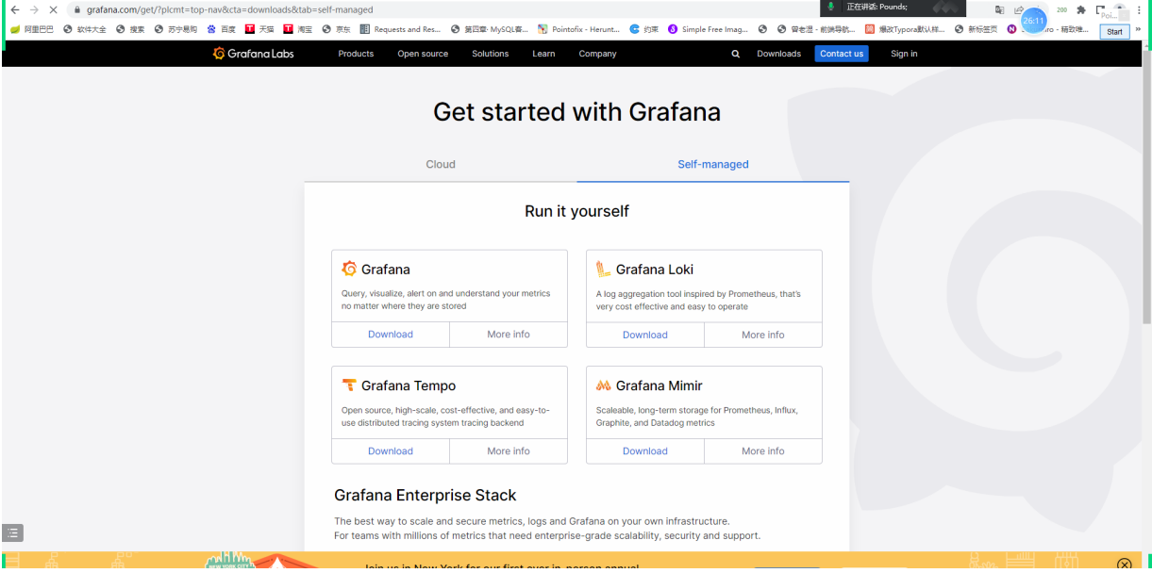Open More info for Grafana Tempo
The height and width of the screenshot is (573, 1152).
click(509, 451)
